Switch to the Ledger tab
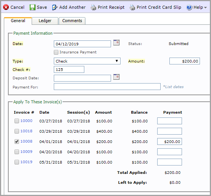211x196 pixels. tap(45, 21)
